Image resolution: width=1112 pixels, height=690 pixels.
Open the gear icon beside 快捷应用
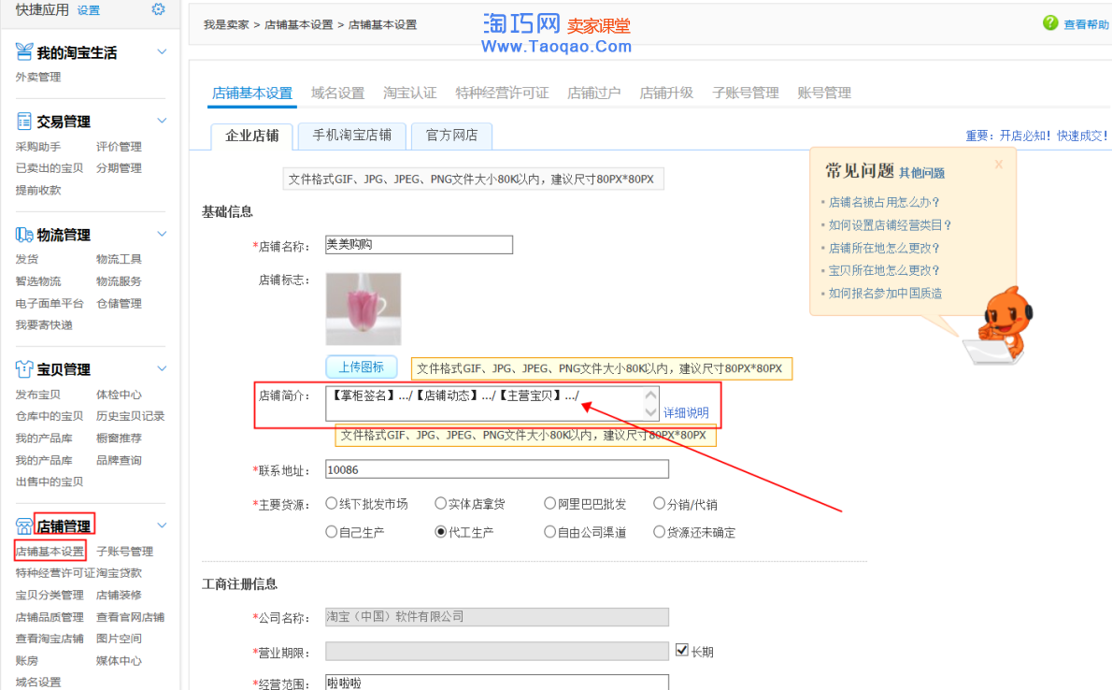158,9
